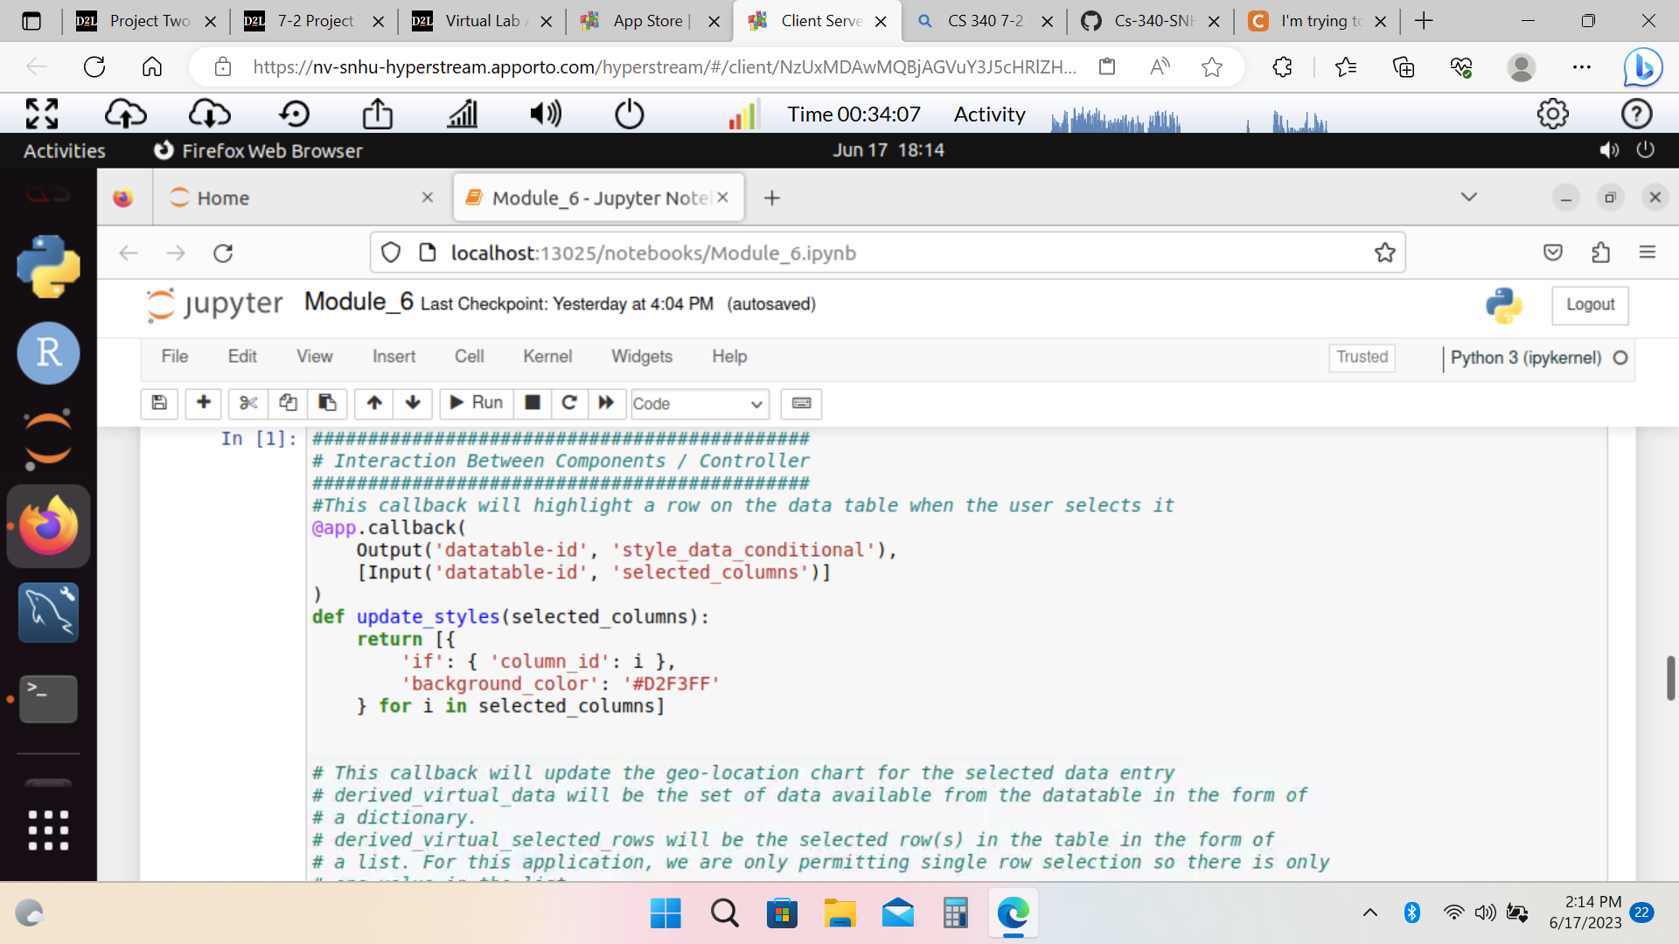Open the Code cell type dropdown
The height and width of the screenshot is (944, 1679).
[x=700, y=404]
